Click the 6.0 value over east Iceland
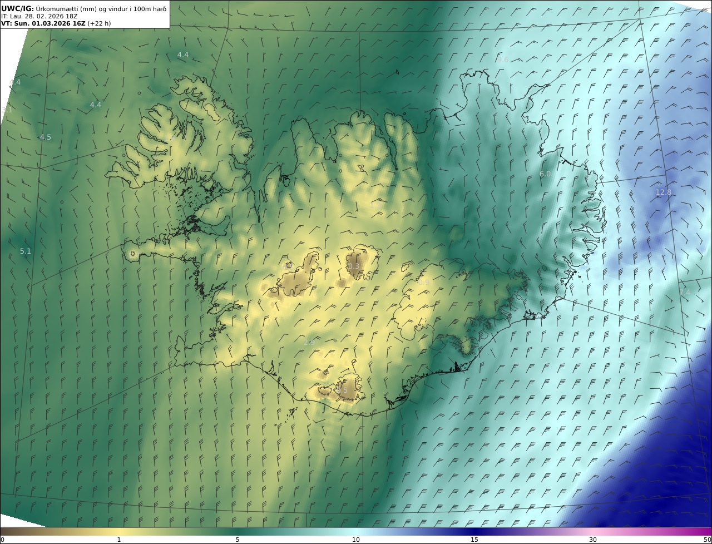This screenshot has width=712, height=544. tap(545, 174)
